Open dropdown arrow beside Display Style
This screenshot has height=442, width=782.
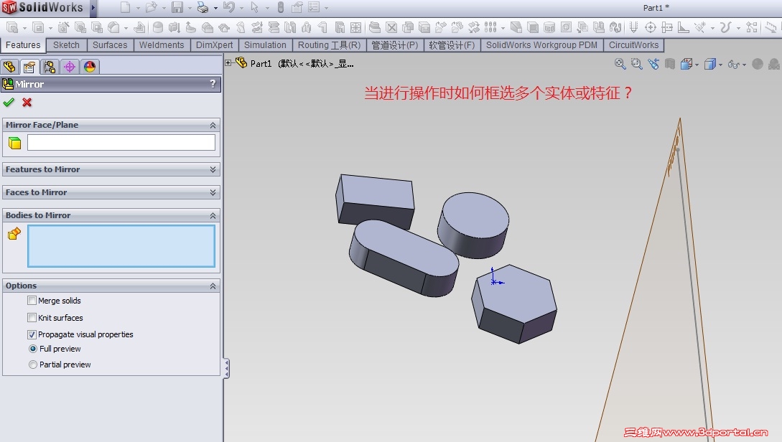pyautogui.click(x=721, y=65)
